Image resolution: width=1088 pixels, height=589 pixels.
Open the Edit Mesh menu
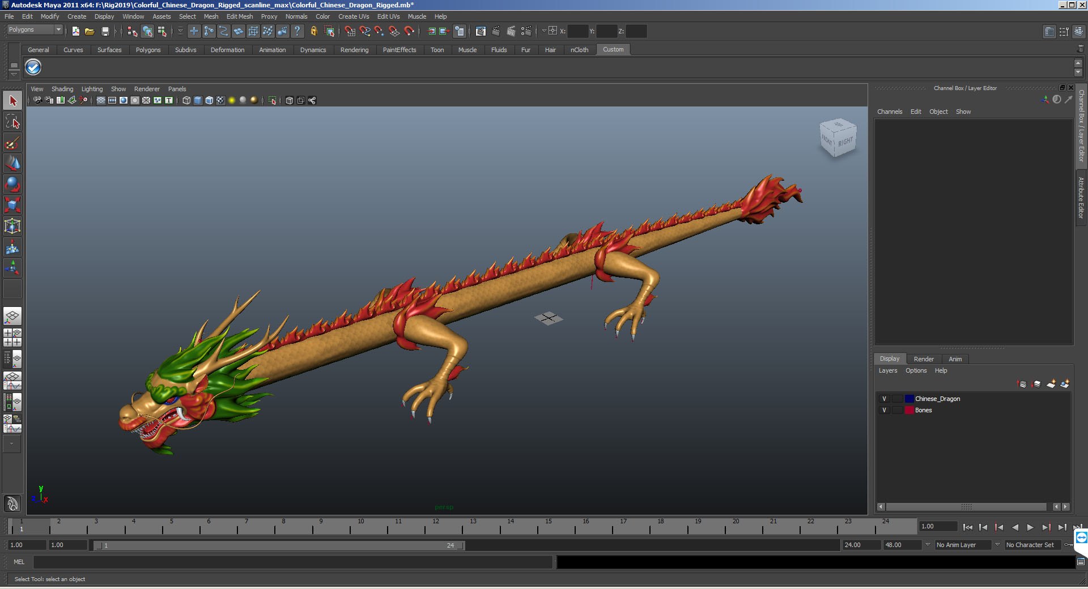240,16
